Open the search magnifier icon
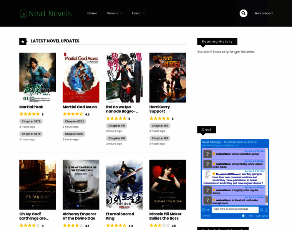This screenshot has height=230, width=292. [243, 13]
